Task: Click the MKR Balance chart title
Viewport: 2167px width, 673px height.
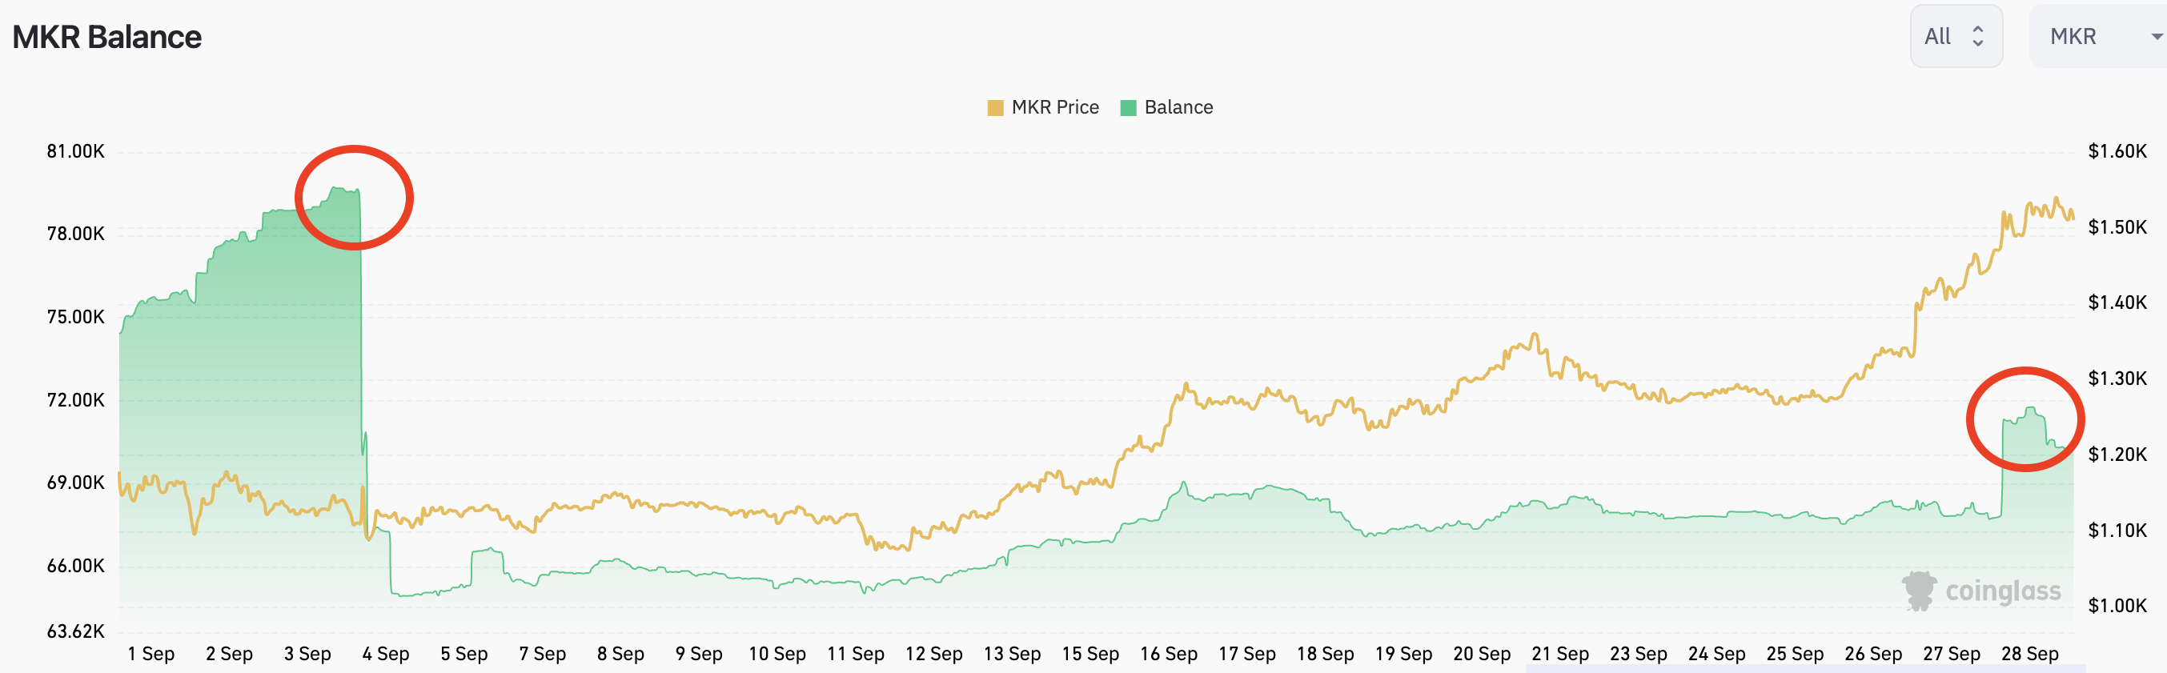Action: 106,37
